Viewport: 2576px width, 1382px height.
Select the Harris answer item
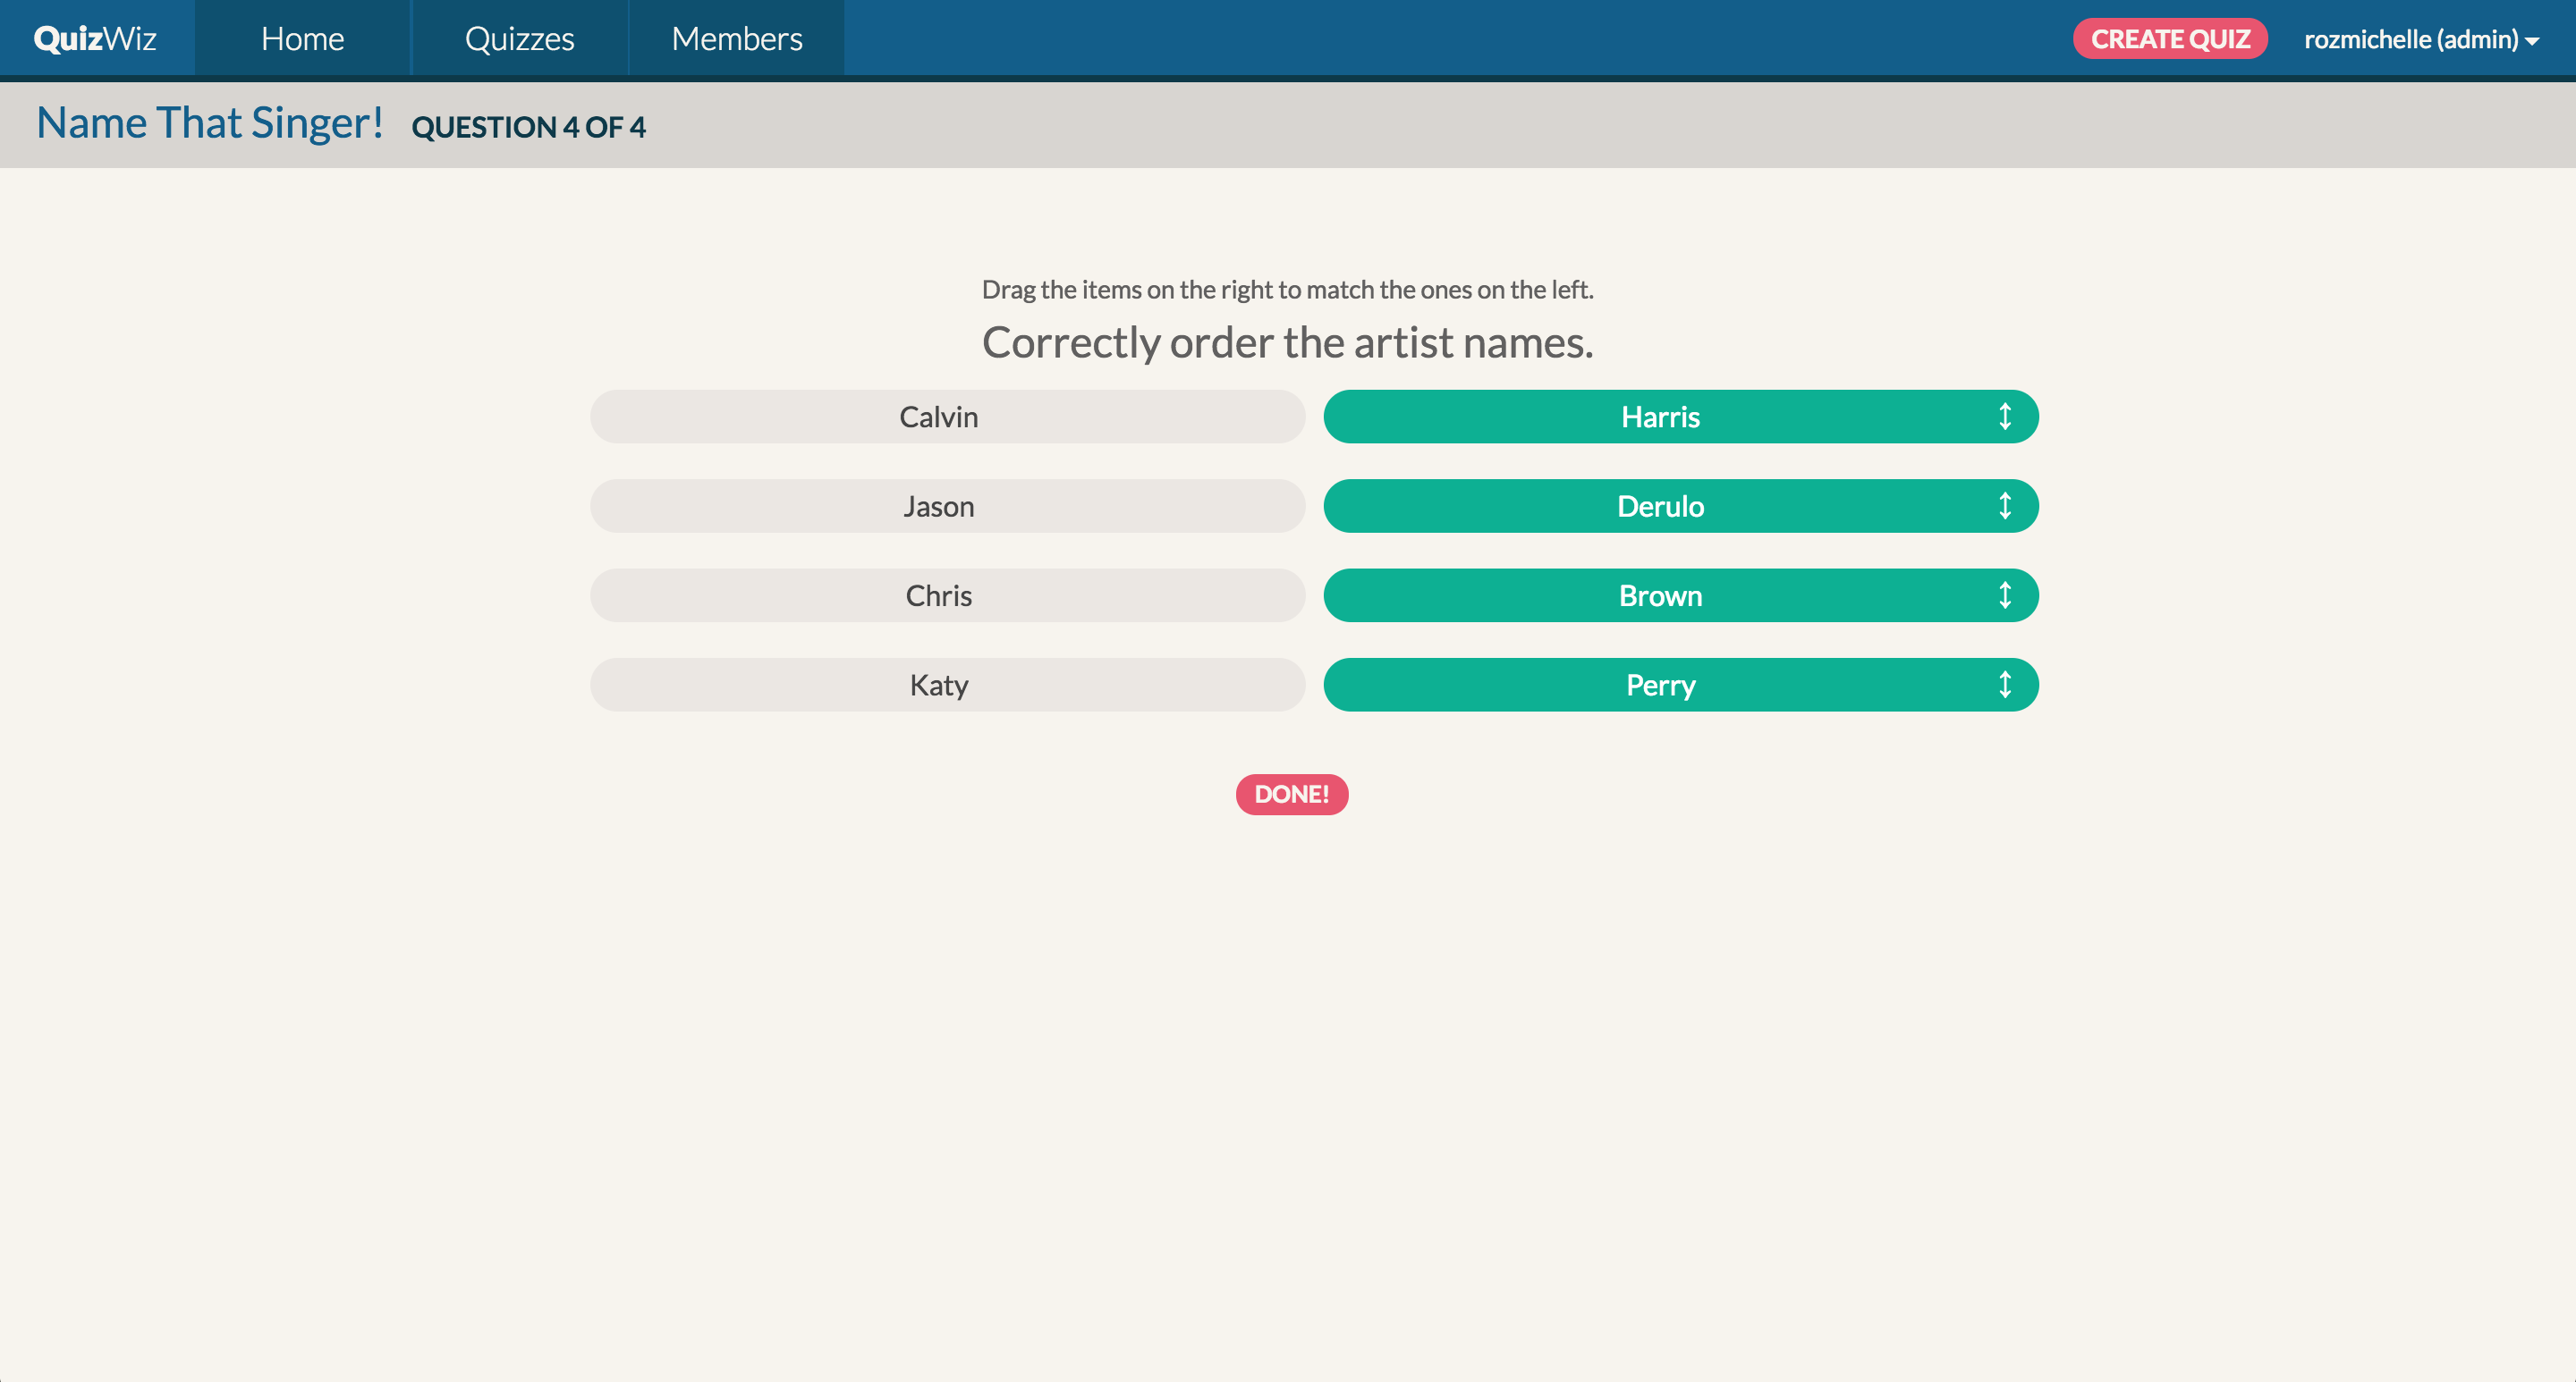[x=1681, y=417]
